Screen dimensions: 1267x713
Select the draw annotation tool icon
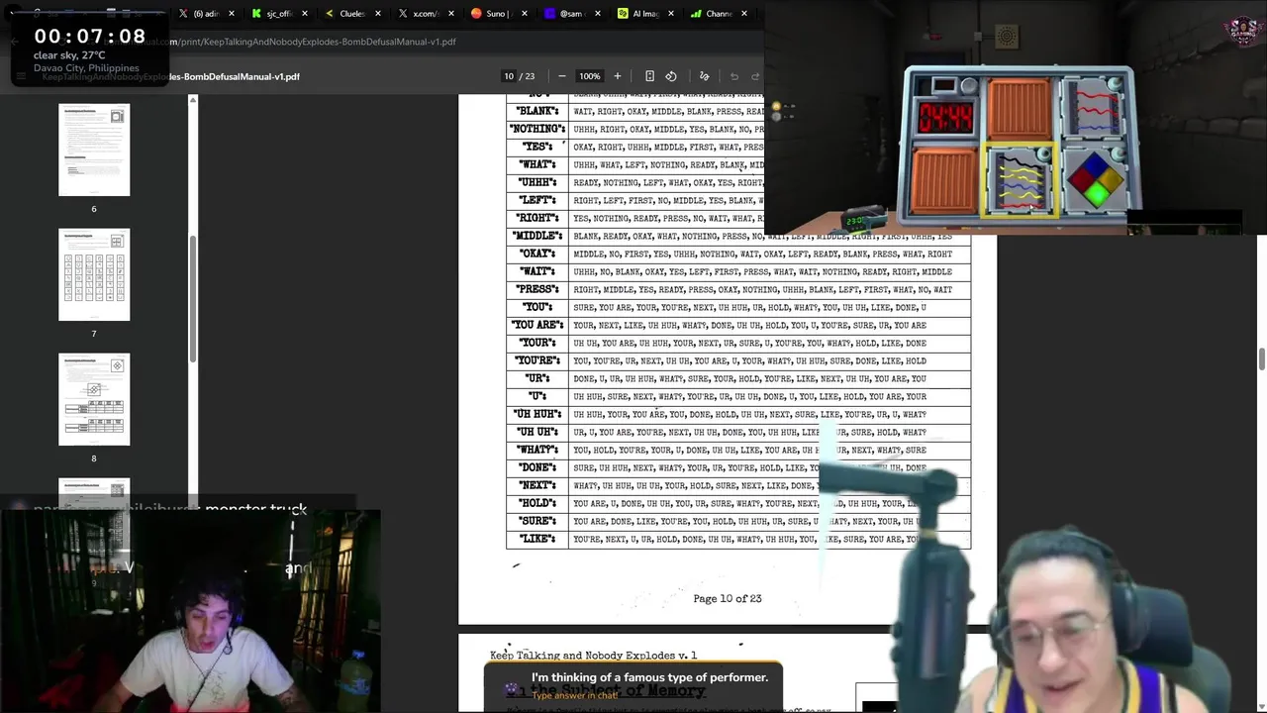704,76
